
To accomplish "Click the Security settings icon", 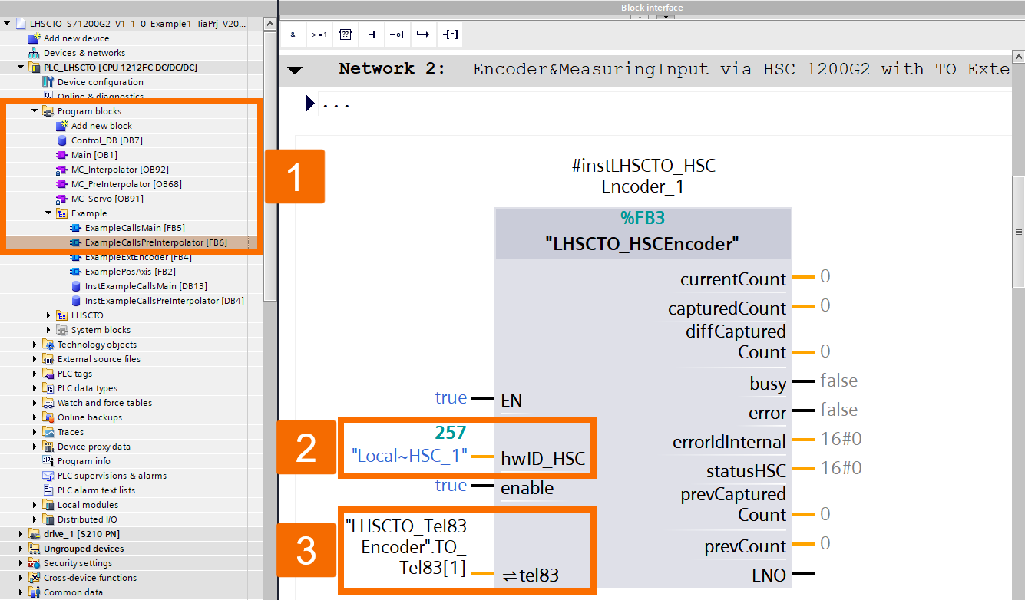I will pyautogui.click(x=35, y=563).
